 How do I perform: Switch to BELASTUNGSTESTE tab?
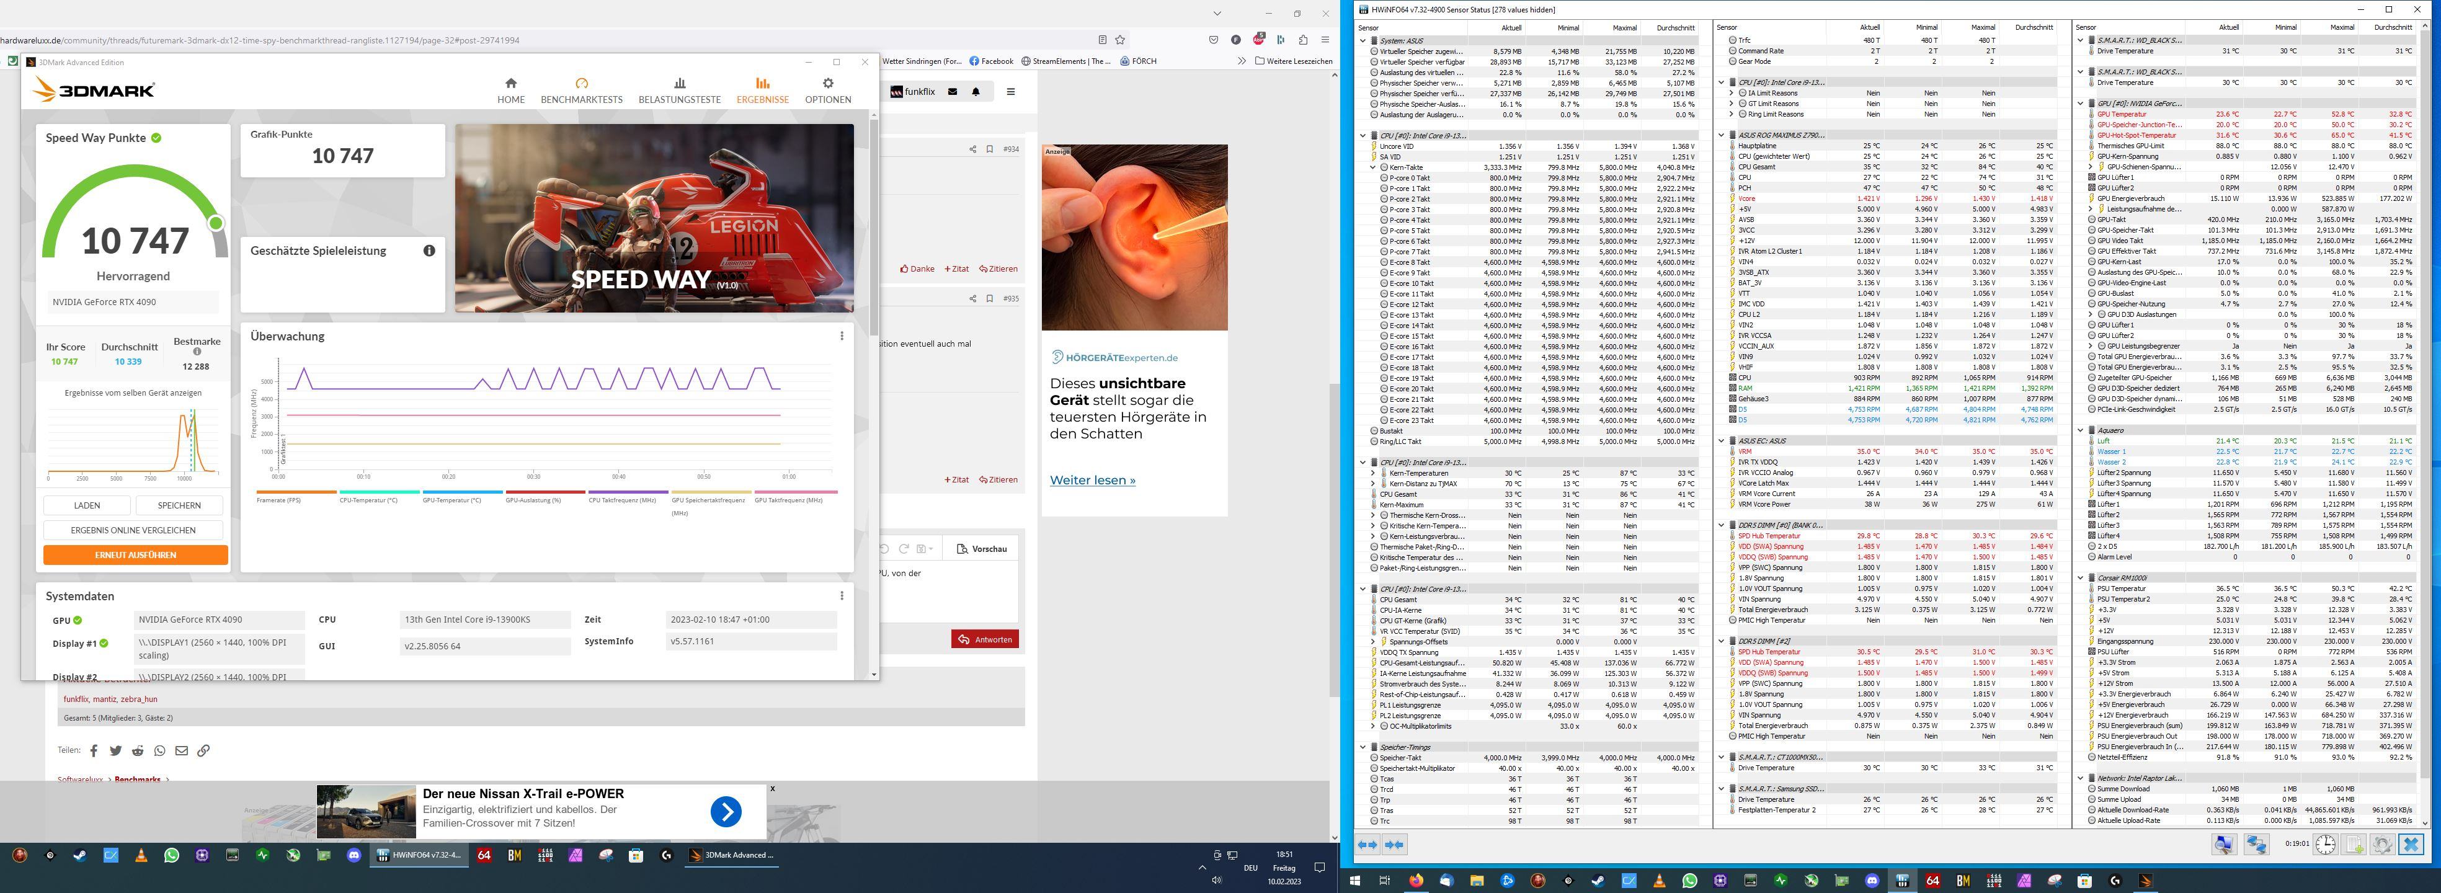tap(680, 90)
